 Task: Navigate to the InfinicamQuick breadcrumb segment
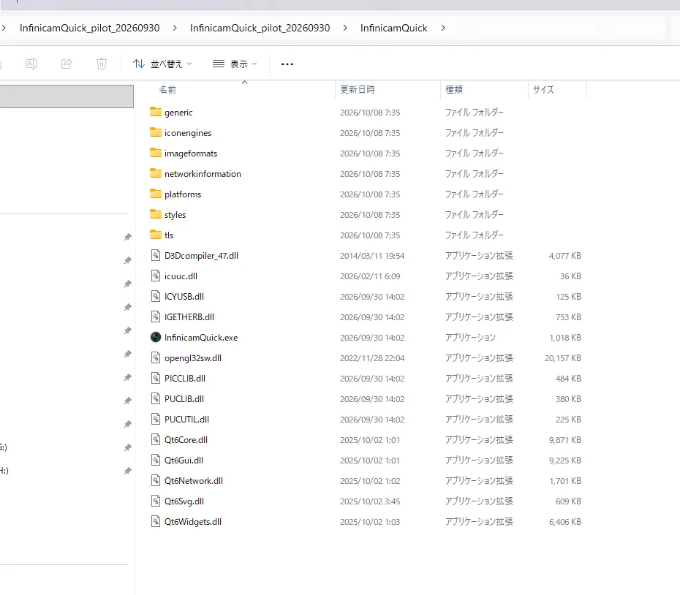(x=394, y=28)
